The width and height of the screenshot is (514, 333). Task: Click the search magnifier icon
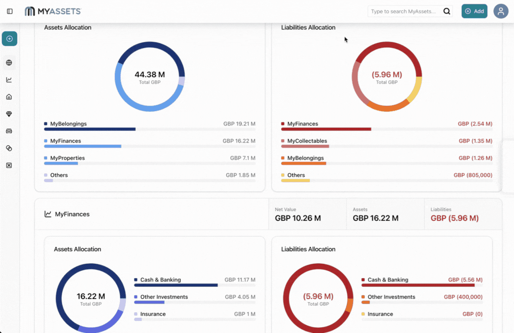447,11
